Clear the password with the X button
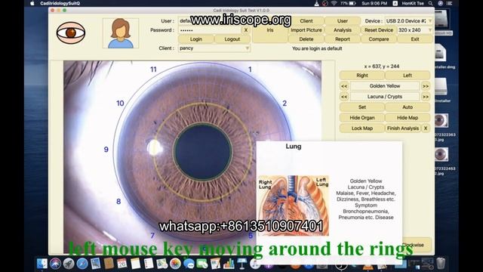 (x=246, y=30)
